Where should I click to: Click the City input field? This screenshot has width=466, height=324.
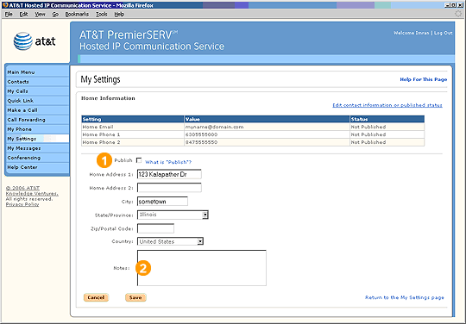tap(162, 201)
